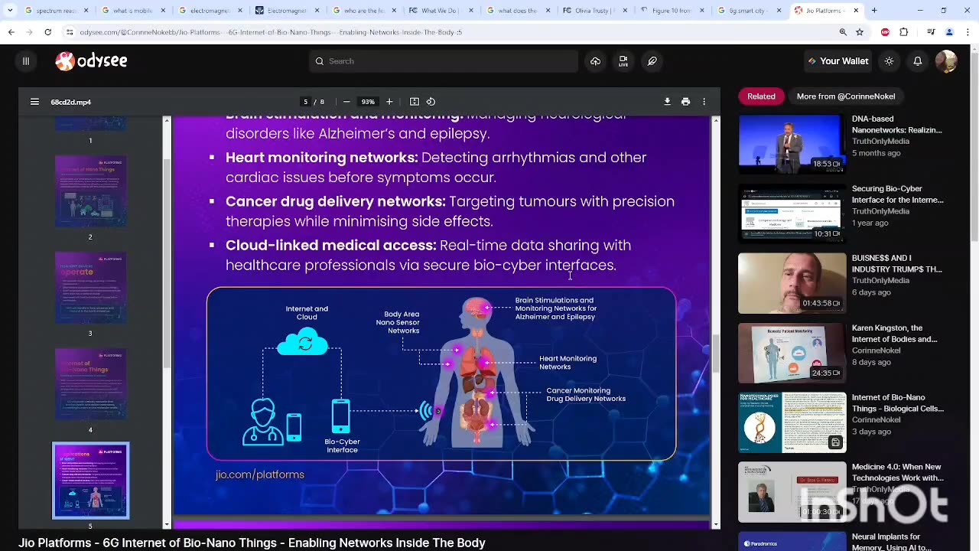The width and height of the screenshot is (979, 551).
Task: Select page 2 thumbnail
Action: click(90, 191)
